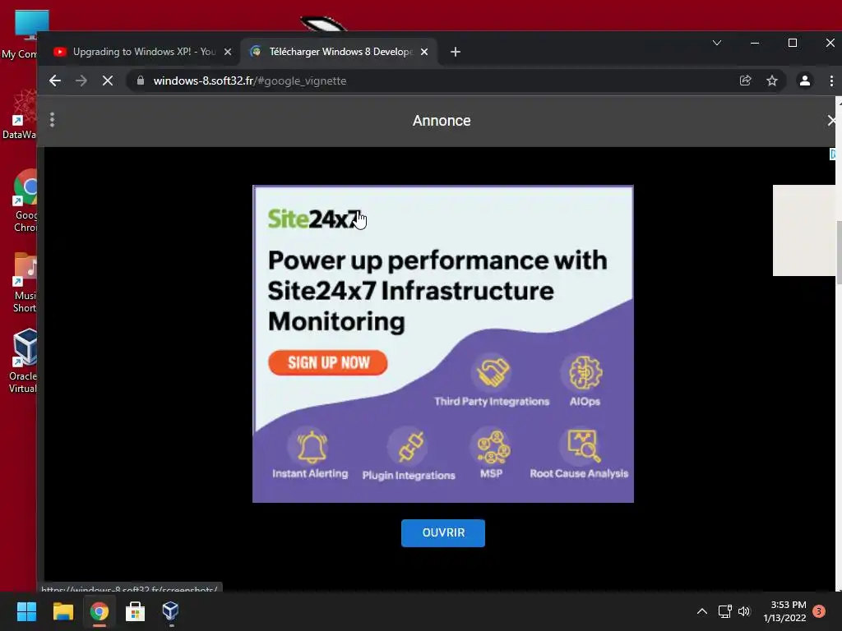Click the network icon in the system tray
842x631 pixels.
pyautogui.click(x=725, y=611)
